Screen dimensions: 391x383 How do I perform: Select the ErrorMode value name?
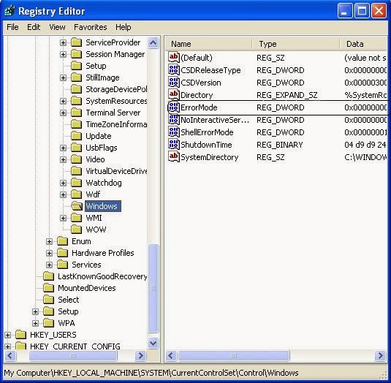point(199,107)
